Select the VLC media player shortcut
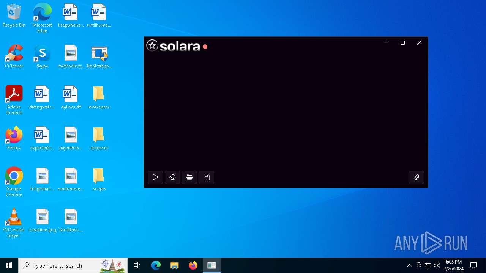The width and height of the screenshot is (486, 273). 14,223
